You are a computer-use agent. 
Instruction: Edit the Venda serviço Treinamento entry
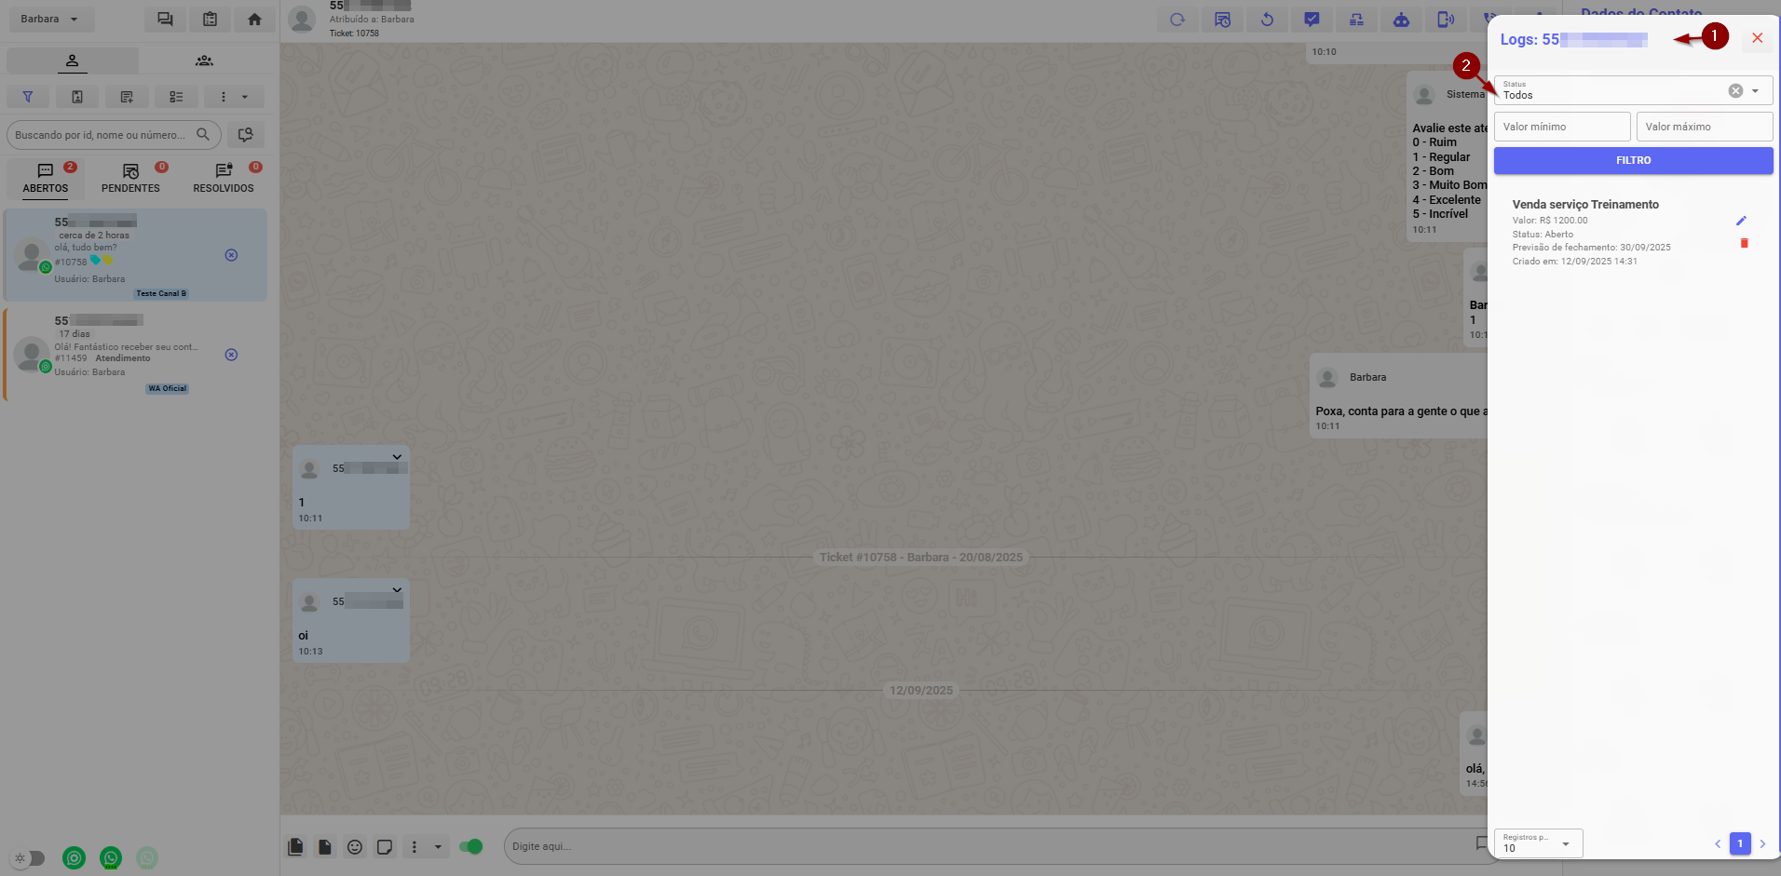pos(1741,221)
